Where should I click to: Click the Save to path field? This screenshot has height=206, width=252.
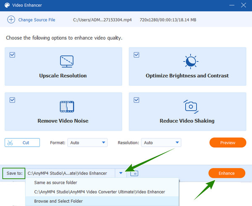click(x=71, y=173)
